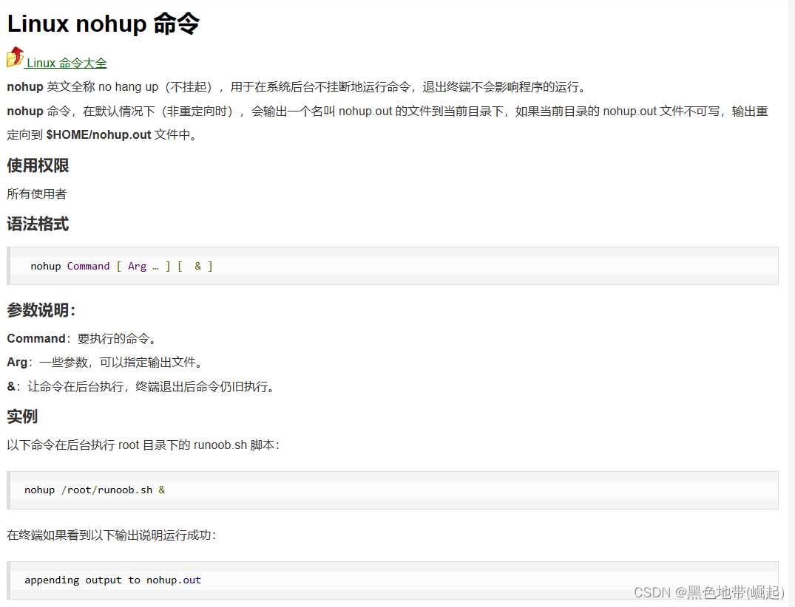Click the 语法格式 section heading
This screenshot has height=607, width=795.
38,224
